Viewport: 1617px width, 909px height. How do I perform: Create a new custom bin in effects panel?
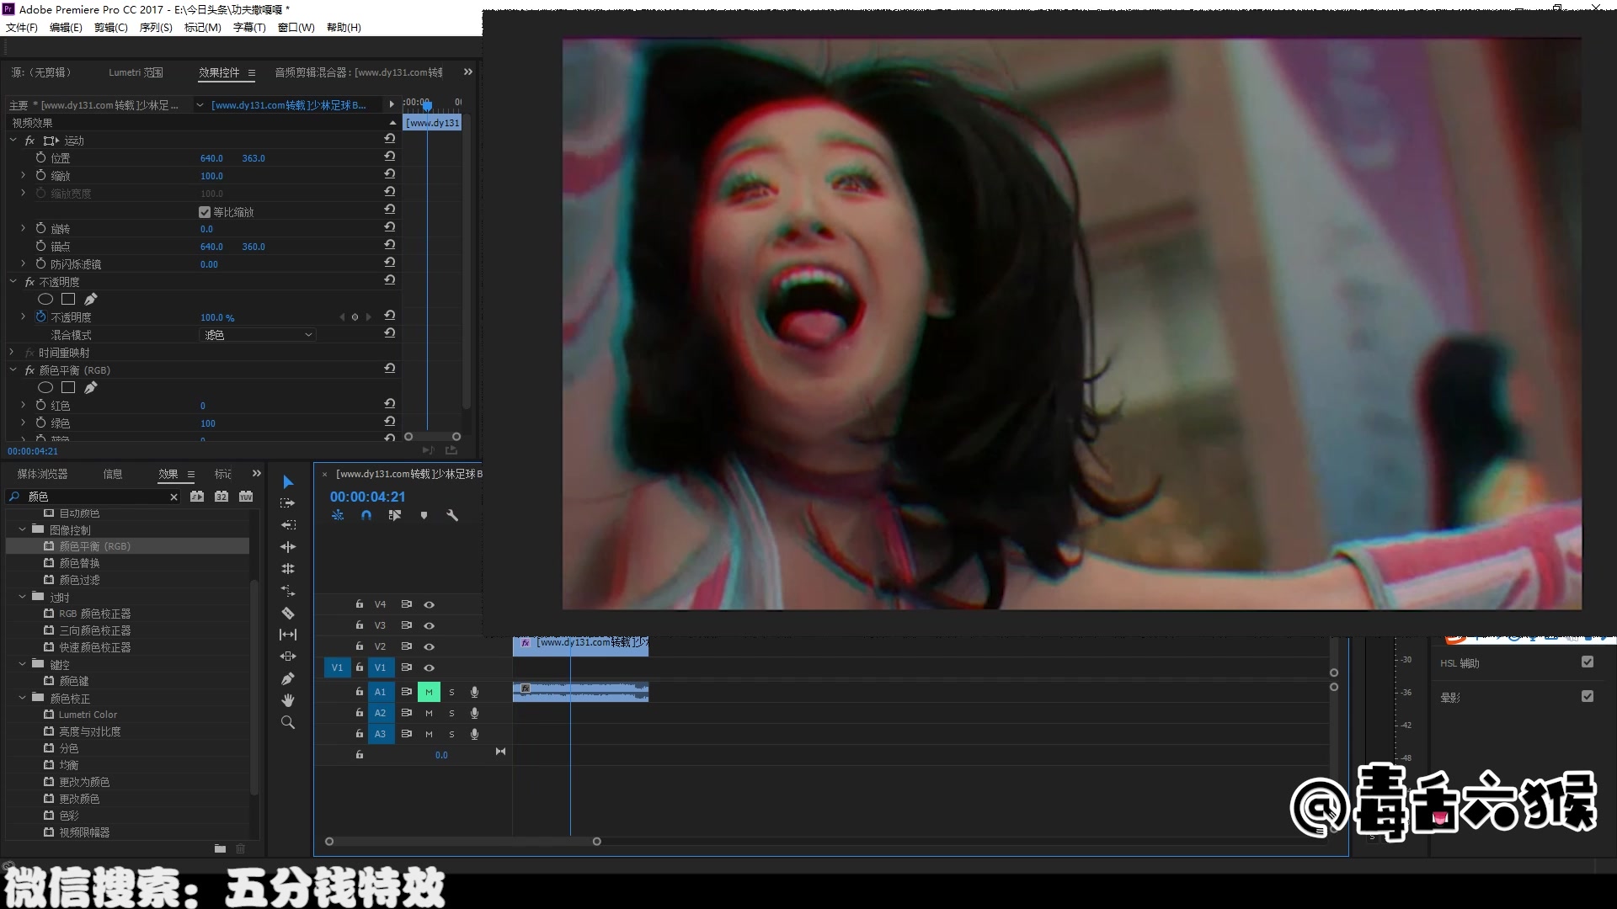pyautogui.click(x=220, y=848)
